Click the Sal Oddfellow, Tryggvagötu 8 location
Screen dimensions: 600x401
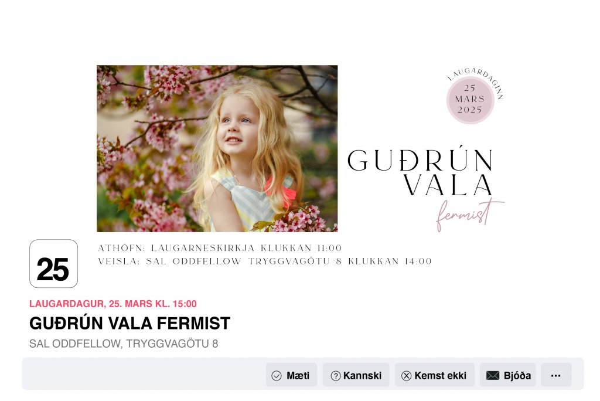124,344
